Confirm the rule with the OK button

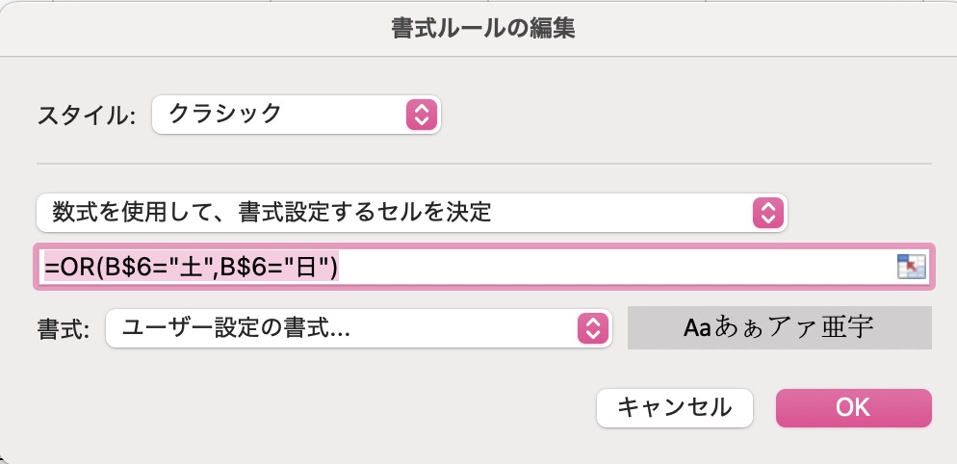[x=853, y=408]
